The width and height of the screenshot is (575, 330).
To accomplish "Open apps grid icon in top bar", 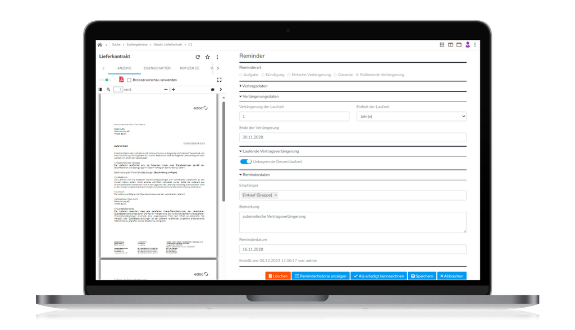I will 442,45.
